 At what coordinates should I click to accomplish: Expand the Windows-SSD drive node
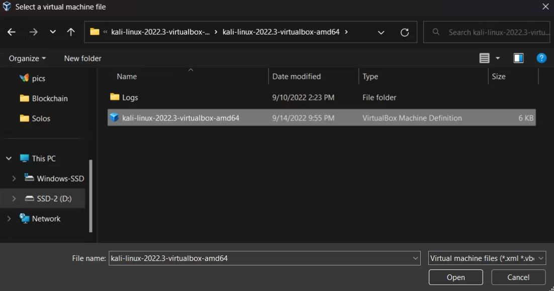(x=14, y=179)
